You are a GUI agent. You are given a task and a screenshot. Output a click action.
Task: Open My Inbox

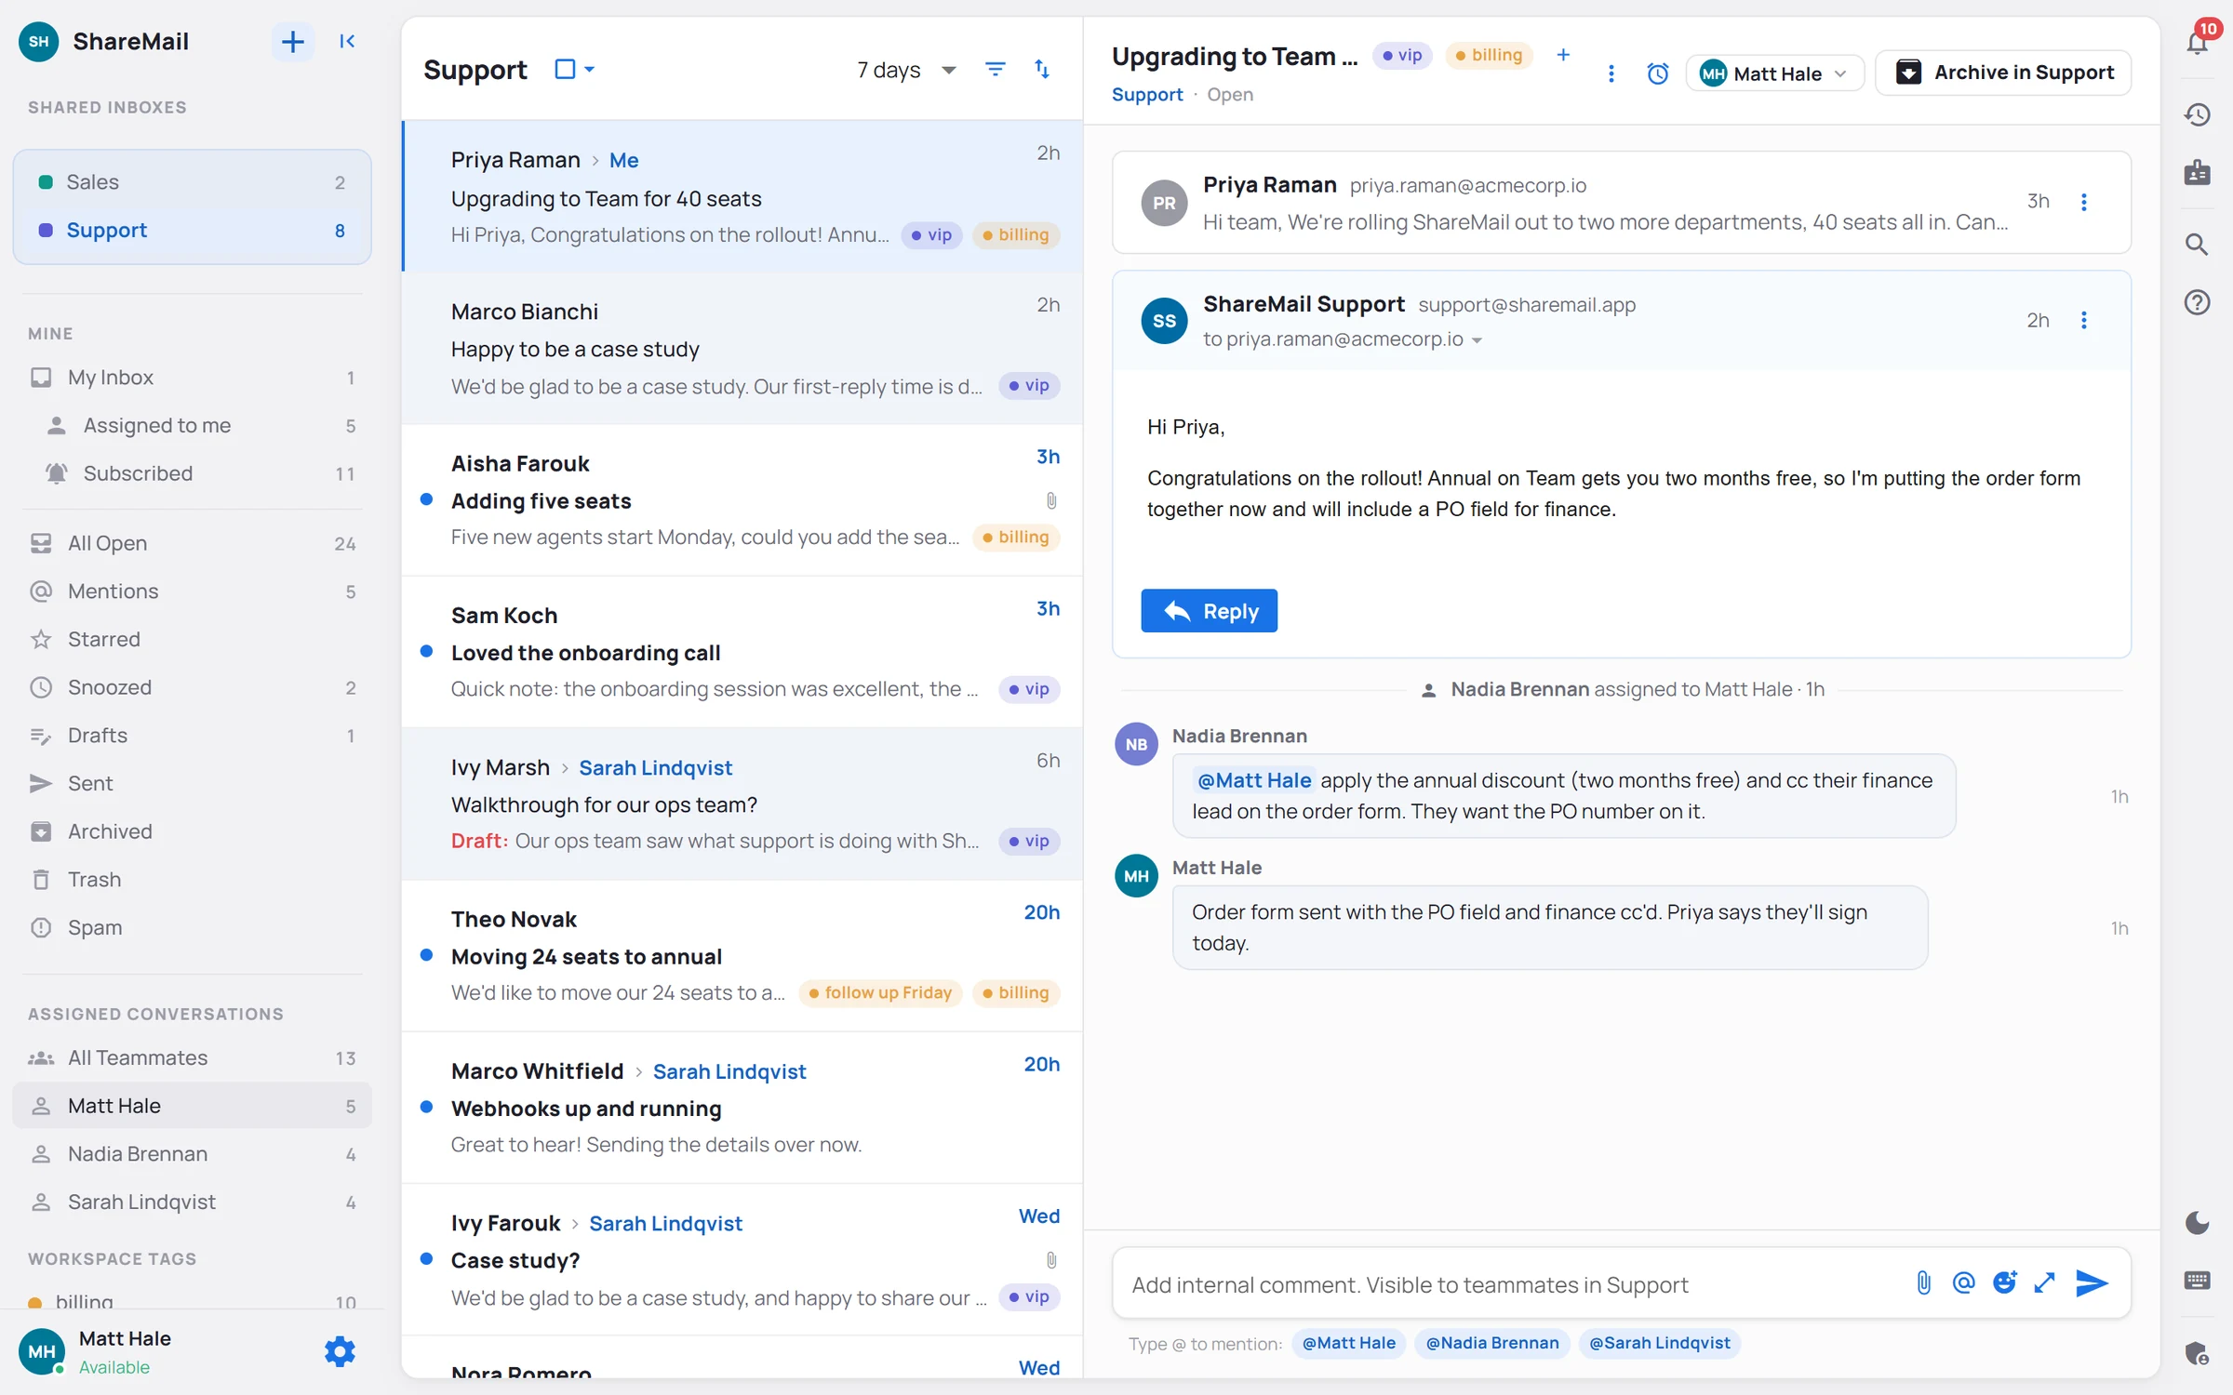[193, 378]
